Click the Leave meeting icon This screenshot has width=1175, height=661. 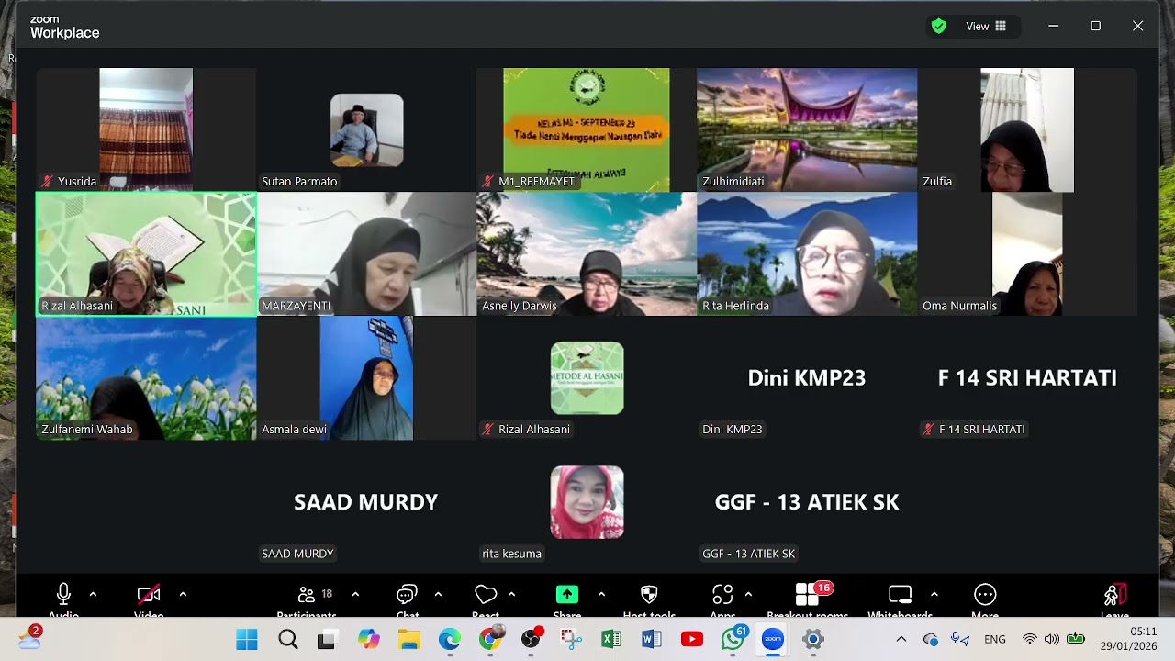tap(1114, 595)
